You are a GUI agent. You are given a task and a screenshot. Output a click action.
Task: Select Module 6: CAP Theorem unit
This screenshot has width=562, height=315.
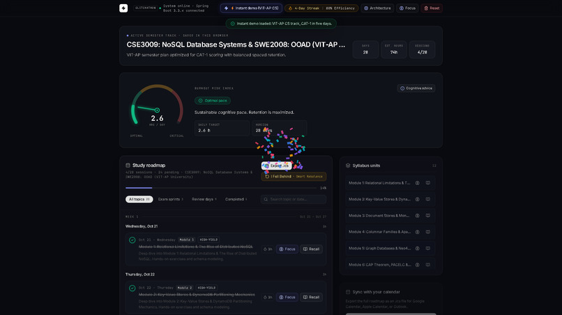coord(379,264)
